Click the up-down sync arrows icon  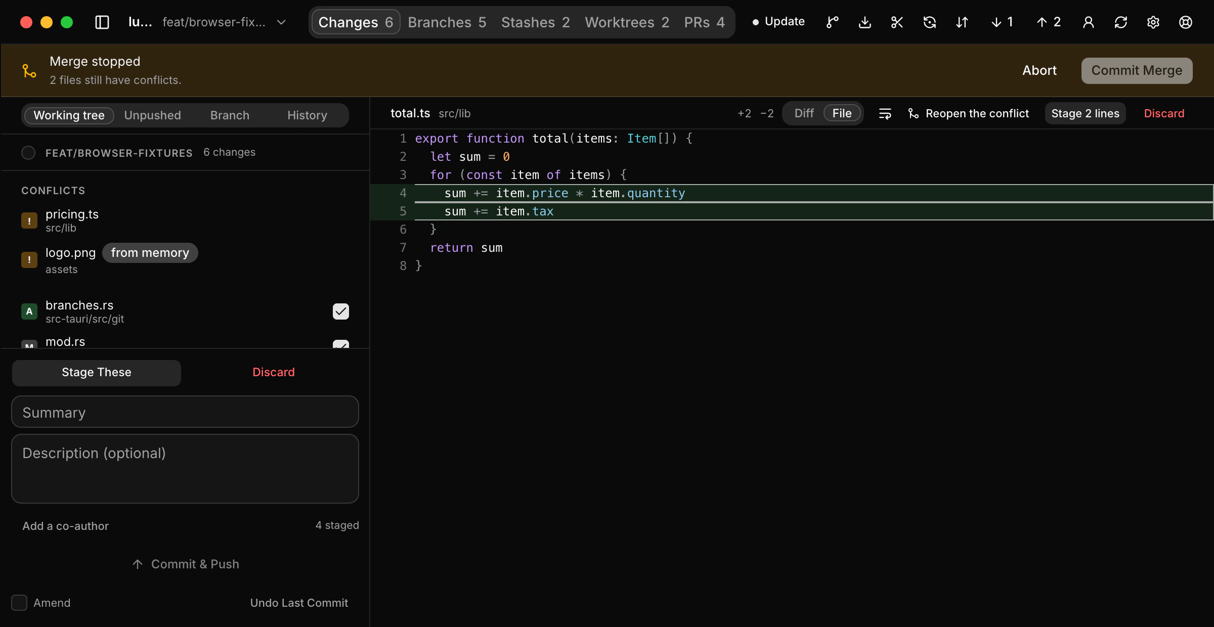pos(962,22)
